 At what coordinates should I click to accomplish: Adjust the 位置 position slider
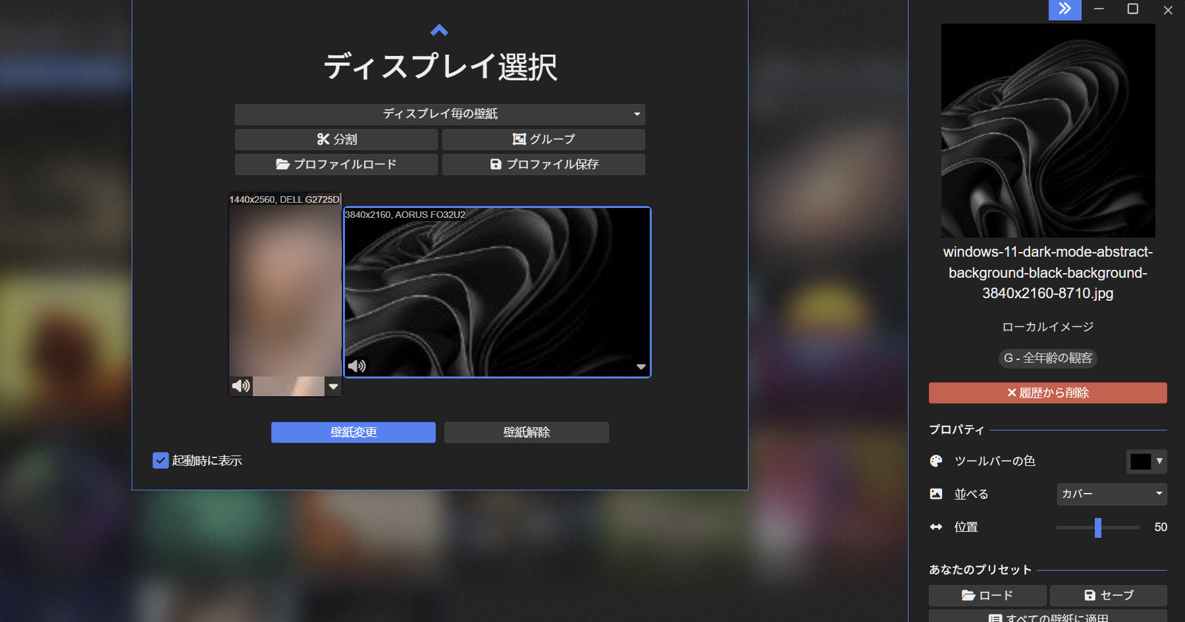1098,527
